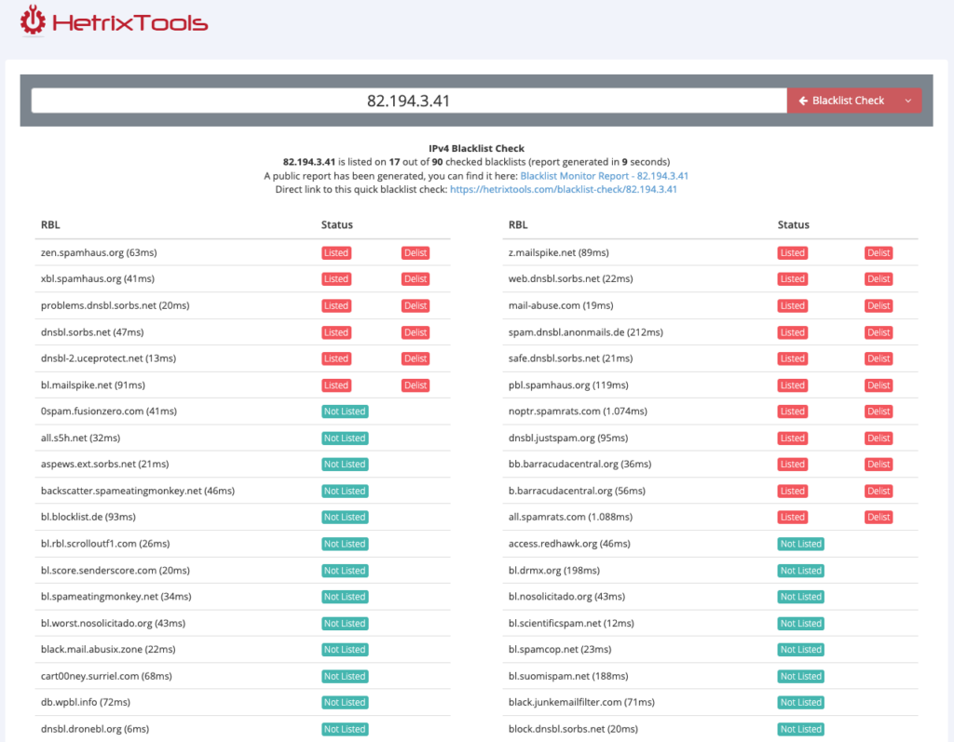The width and height of the screenshot is (954, 742).
Task: Click the Listed badge for bl.mailspike.net
Action: point(336,385)
